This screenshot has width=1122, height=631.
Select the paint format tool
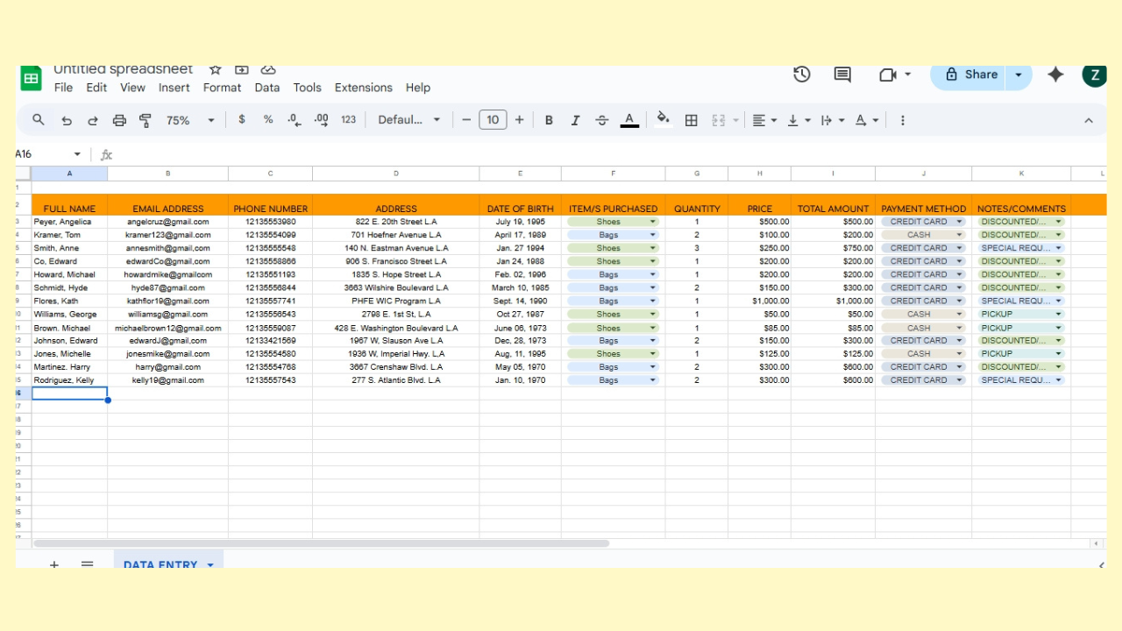pyautogui.click(x=146, y=120)
